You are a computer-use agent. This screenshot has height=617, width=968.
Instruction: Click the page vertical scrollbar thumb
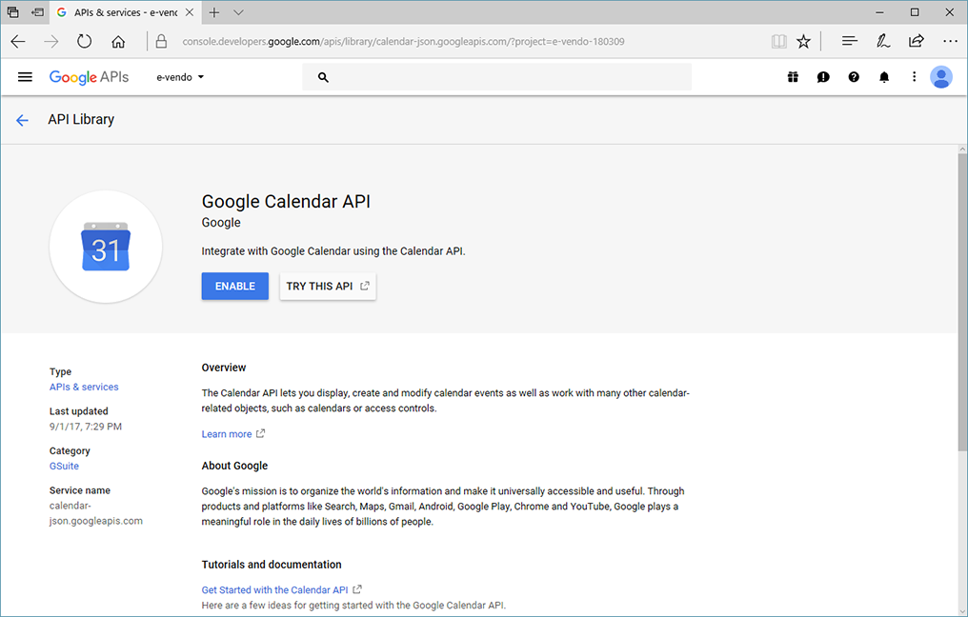962,303
